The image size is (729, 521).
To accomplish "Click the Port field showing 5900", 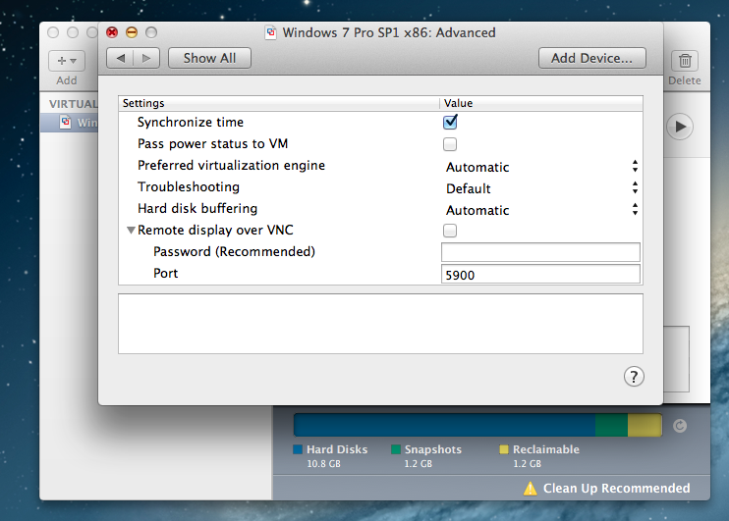I will click(x=540, y=275).
